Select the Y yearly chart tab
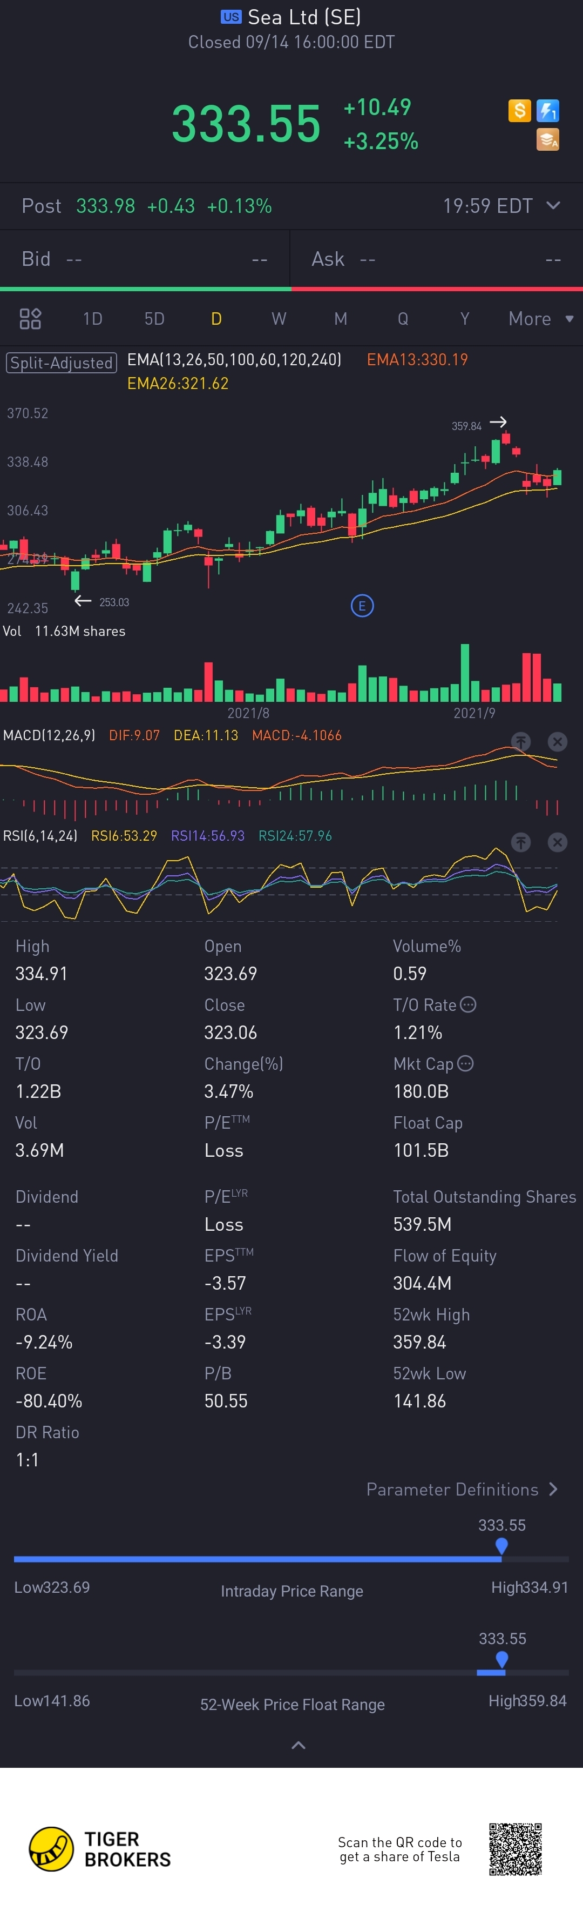 pyautogui.click(x=465, y=319)
